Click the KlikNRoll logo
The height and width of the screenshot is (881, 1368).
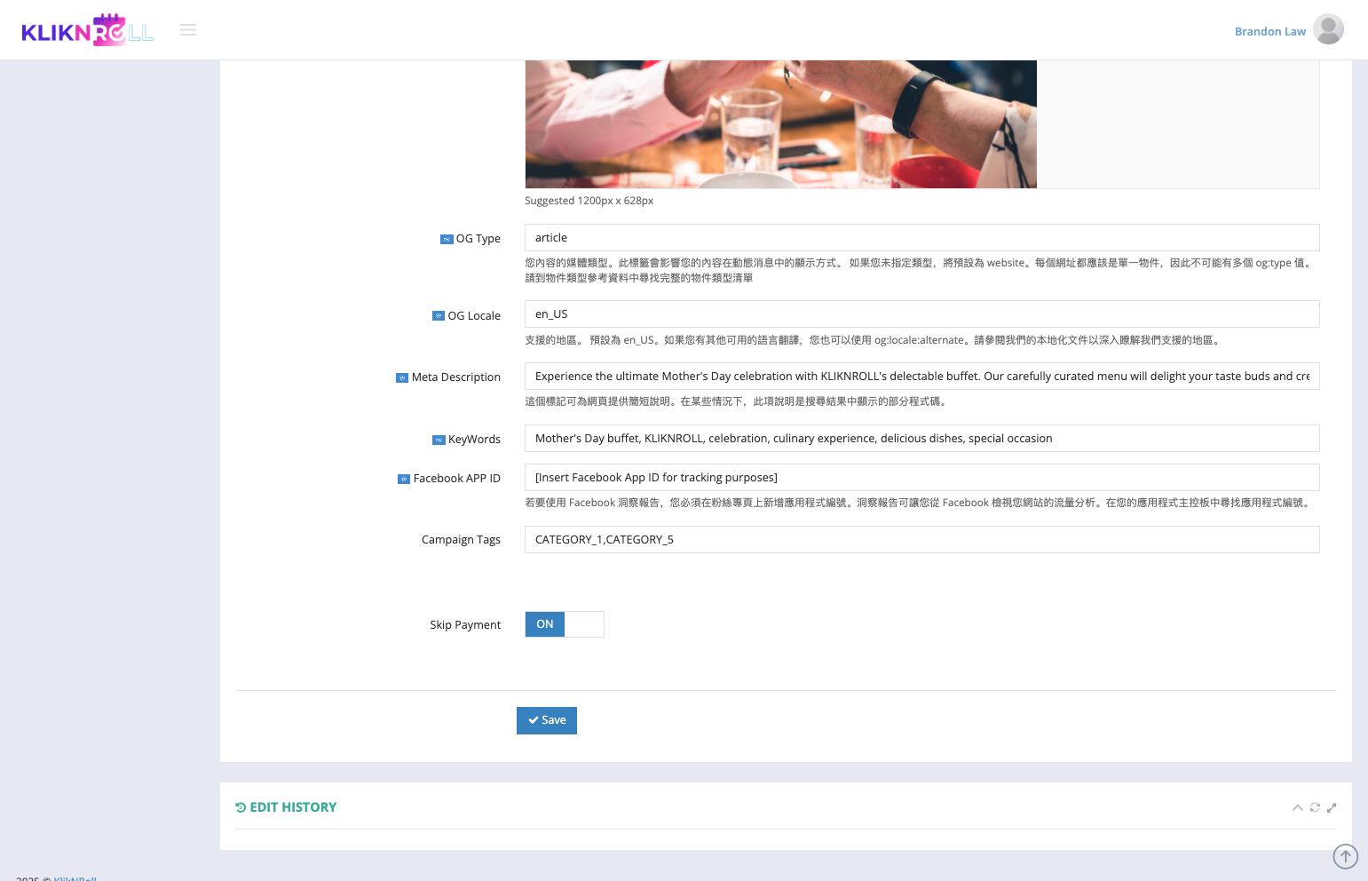click(88, 30)
